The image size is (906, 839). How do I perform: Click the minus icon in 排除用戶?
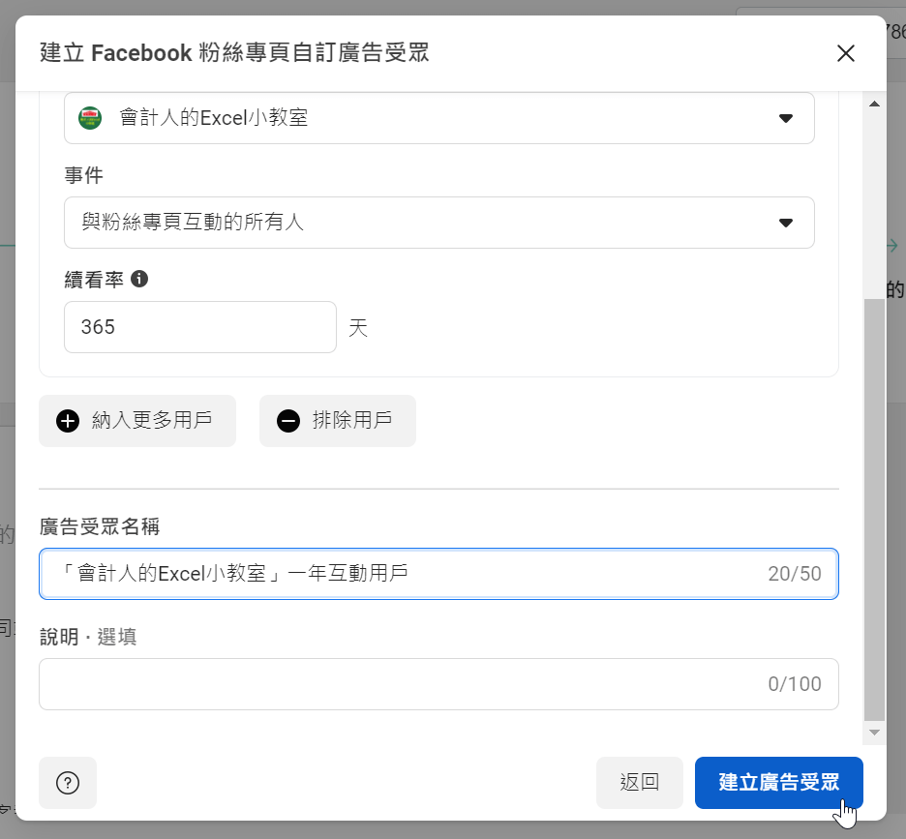288,421
